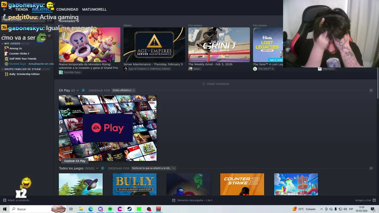Image resolution: width=379 pixels, height=213 pixels.
Task: Click the Añadir un producto plus icon
Action: [x=4, y=200]
